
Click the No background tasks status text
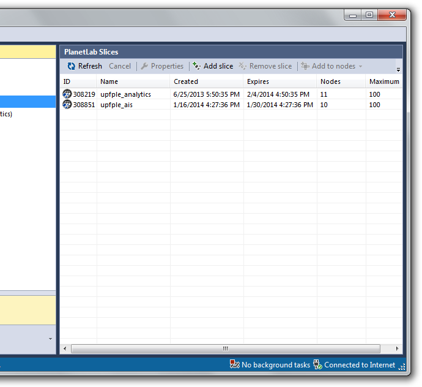[x=276, y=364]
